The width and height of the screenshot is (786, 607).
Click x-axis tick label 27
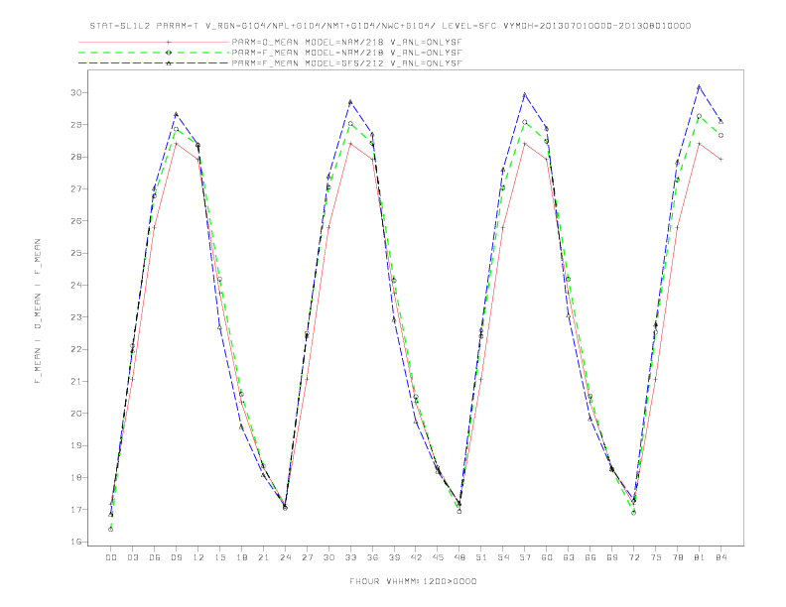coord(307,557)
